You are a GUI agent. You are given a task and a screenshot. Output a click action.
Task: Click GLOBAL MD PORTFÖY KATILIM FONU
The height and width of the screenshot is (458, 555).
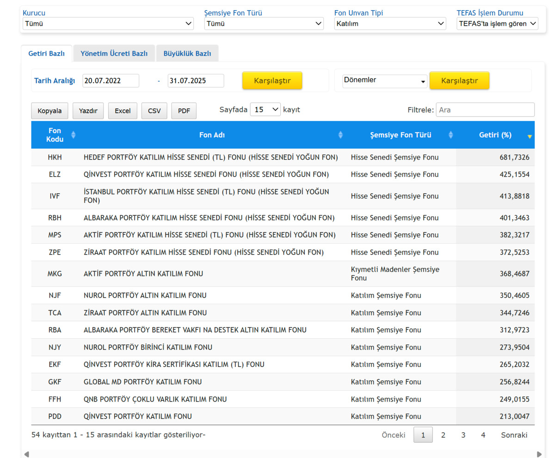[143, 382]
